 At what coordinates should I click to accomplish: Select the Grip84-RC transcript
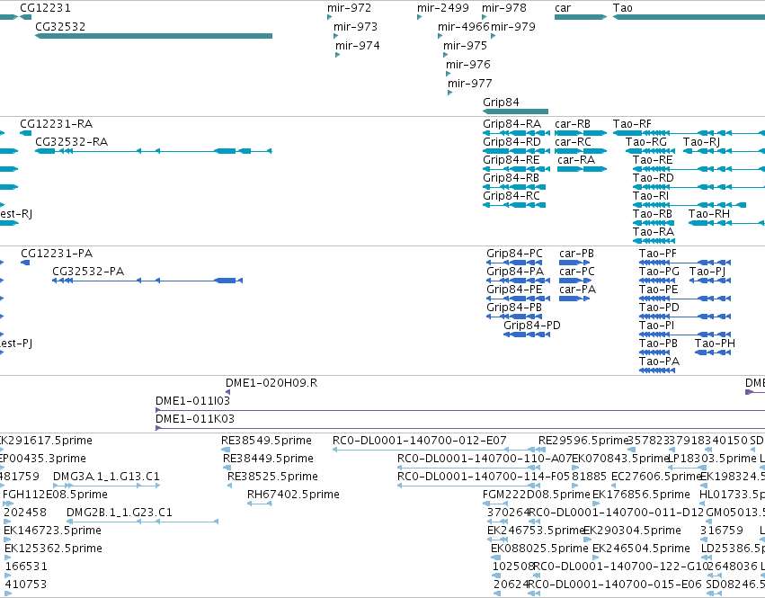514,205
